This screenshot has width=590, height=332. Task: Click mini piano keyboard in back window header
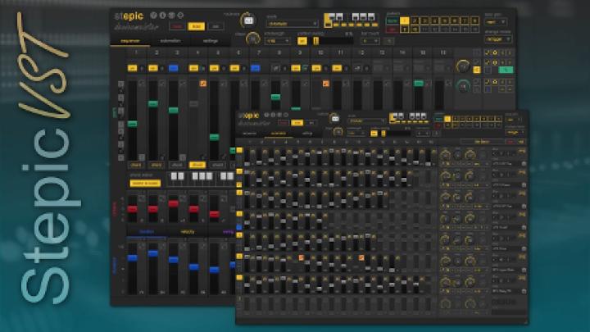coord(351,20)
